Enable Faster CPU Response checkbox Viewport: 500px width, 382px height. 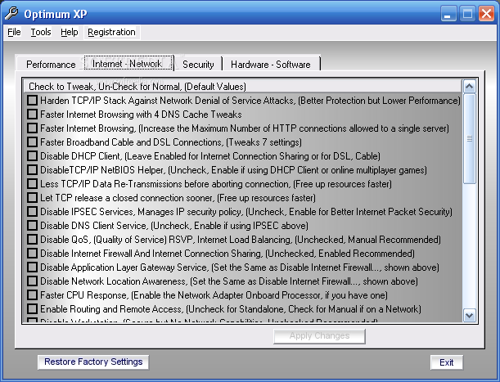pos(32,295)
